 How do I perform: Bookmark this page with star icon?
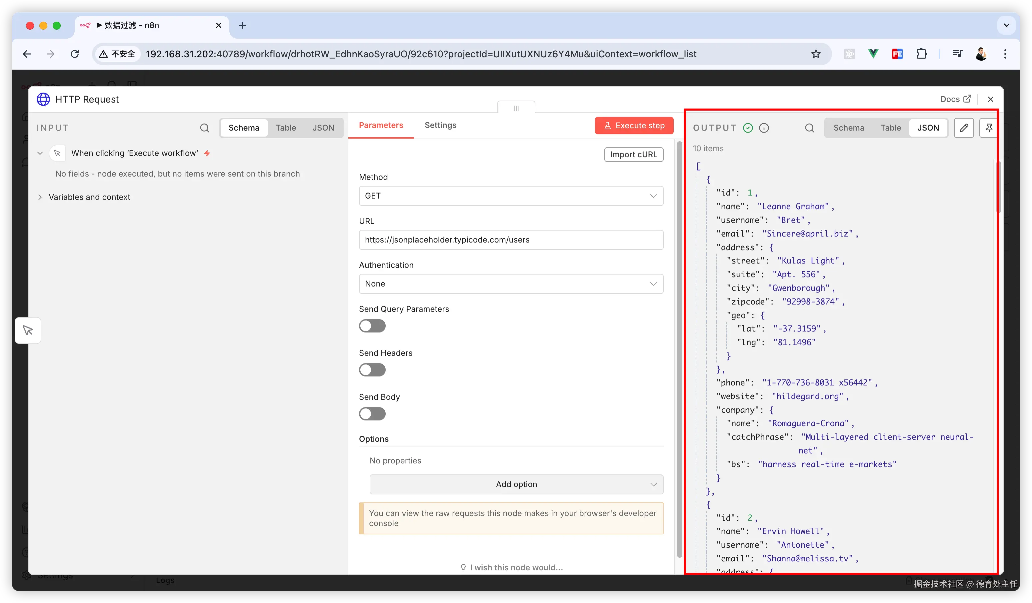[x=816, y=54]
